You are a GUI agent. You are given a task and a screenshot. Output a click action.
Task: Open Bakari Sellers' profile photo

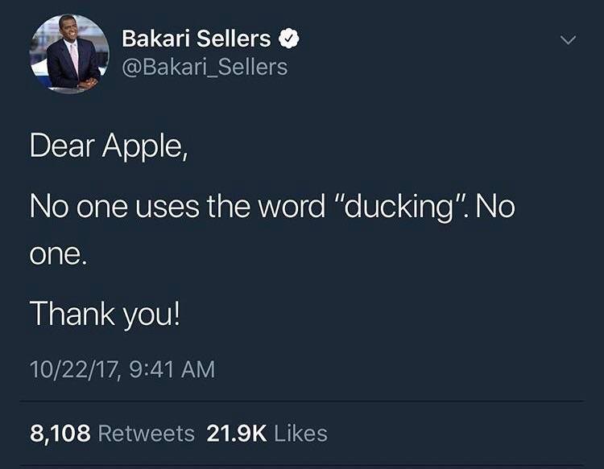(69, 52)
